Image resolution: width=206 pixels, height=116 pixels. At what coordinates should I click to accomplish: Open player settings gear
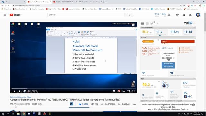click(119, 91)
